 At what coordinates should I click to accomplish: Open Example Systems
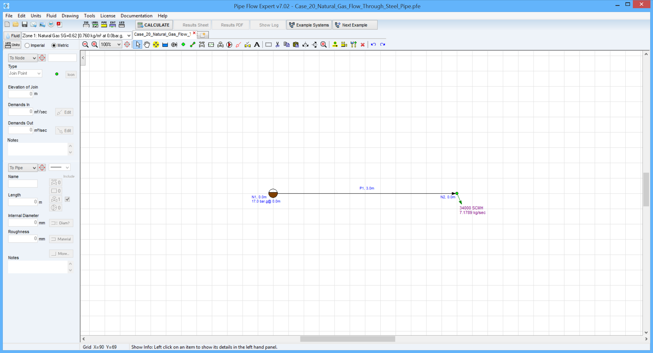(309, 25)
